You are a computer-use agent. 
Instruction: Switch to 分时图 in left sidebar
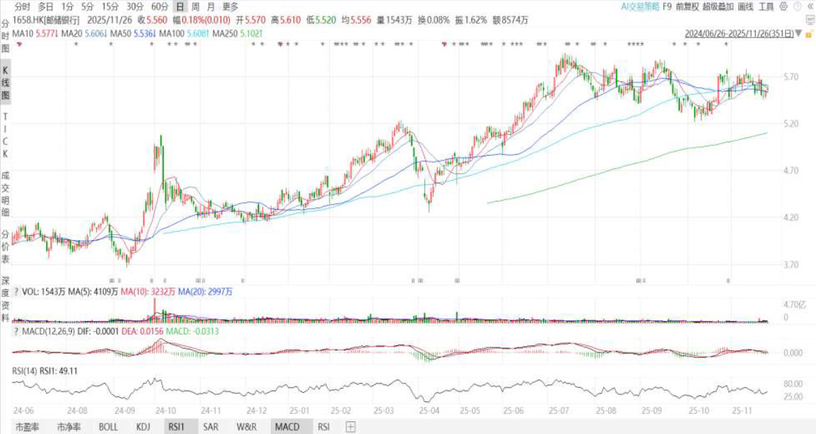tap(6, 36)
